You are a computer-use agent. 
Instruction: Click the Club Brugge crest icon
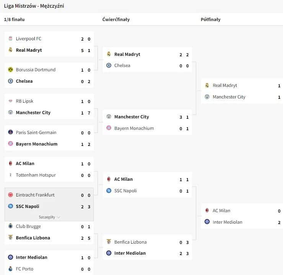click(x=10, y=226)
